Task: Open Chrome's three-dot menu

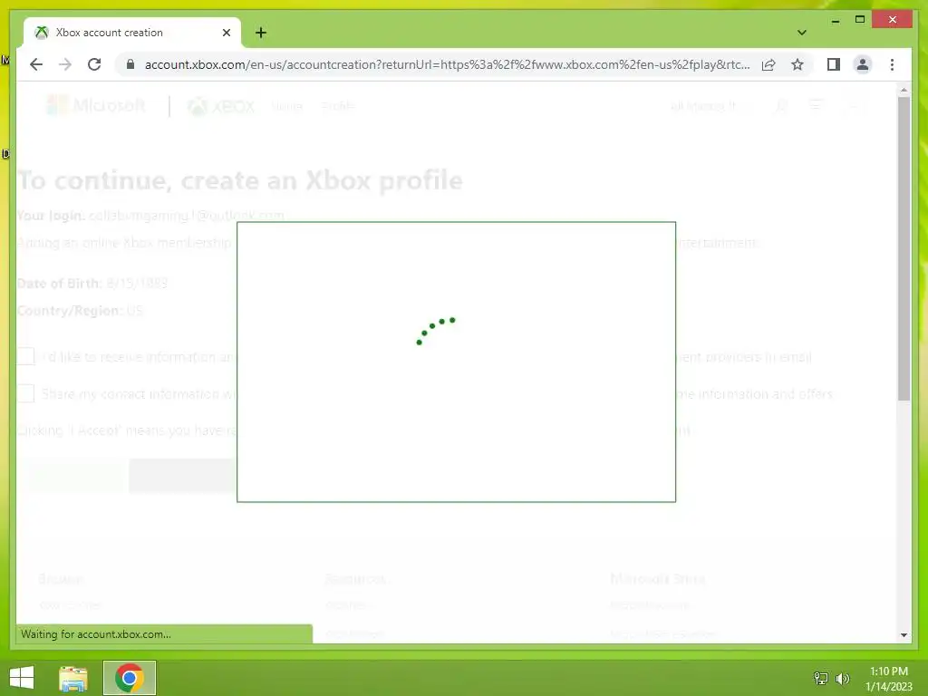Action: click(x=892, y=64)
